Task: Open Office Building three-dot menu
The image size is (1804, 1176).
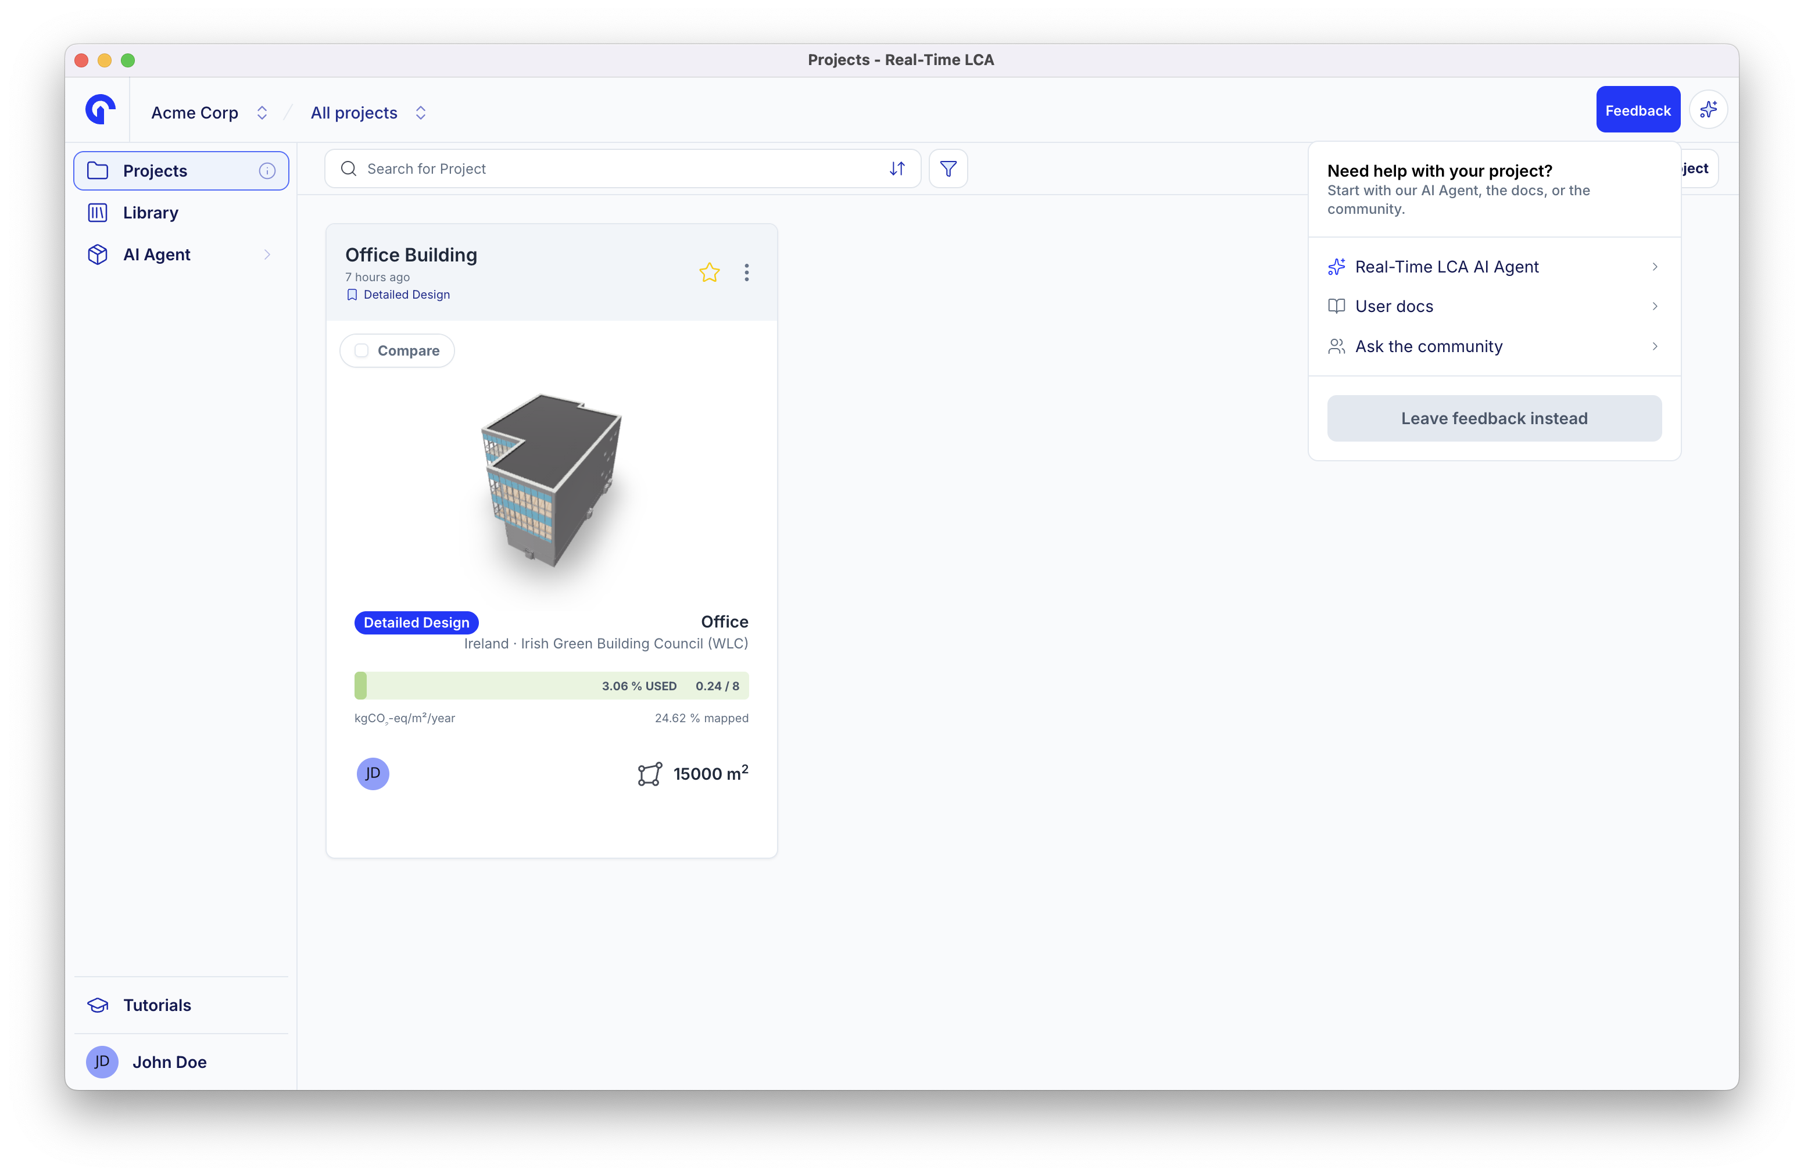Action: [x=747, y=273]
